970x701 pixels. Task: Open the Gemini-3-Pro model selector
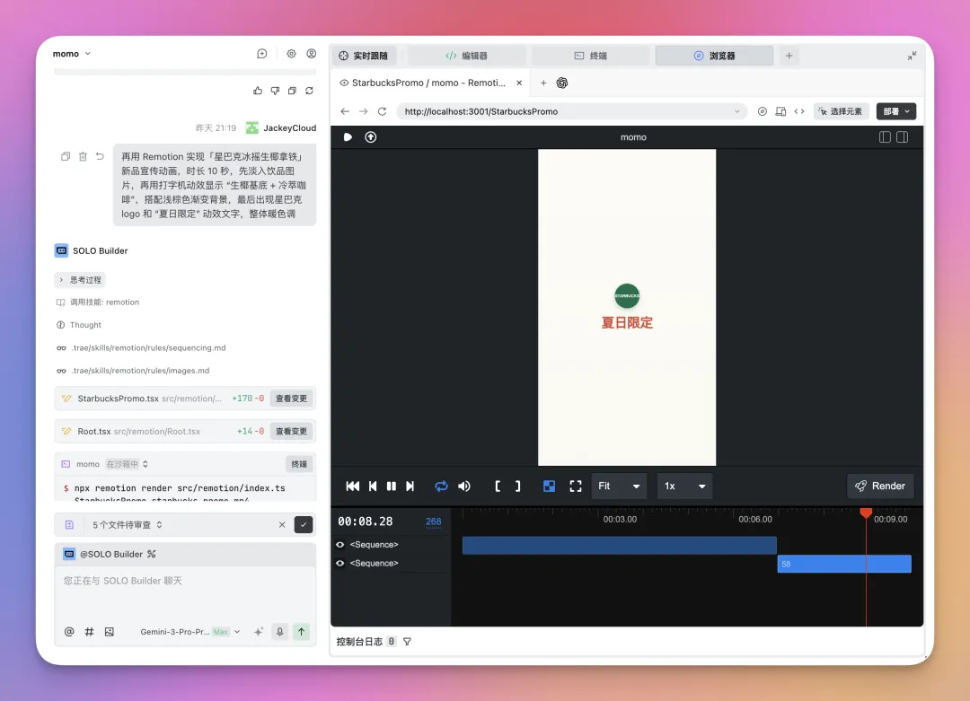190,632
